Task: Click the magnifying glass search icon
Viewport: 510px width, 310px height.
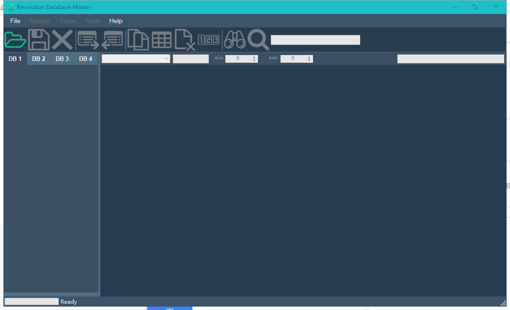Action: click(258, 40)
